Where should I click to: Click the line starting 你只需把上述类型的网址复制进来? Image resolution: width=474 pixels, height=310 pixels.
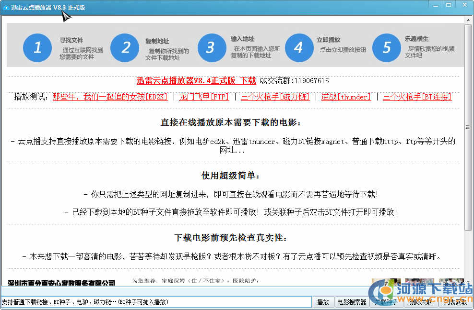231,194
